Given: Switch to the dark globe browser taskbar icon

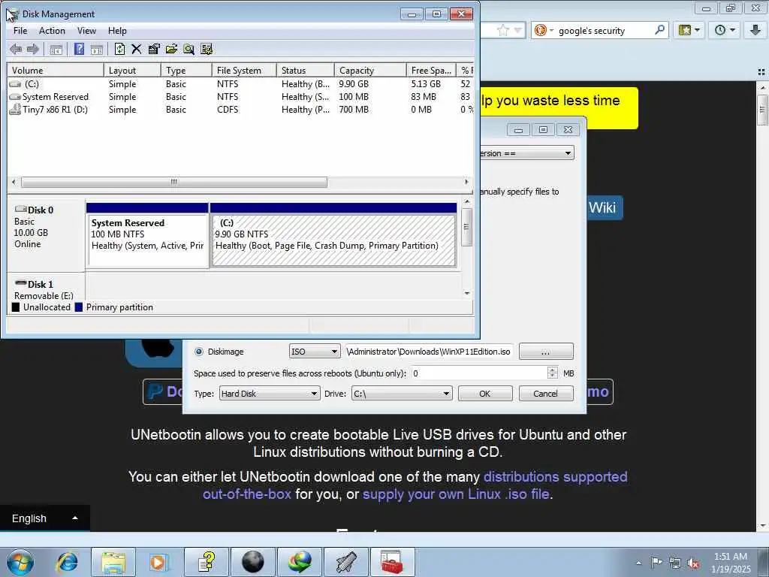Looking at the screenshot, I should (253, 562).
